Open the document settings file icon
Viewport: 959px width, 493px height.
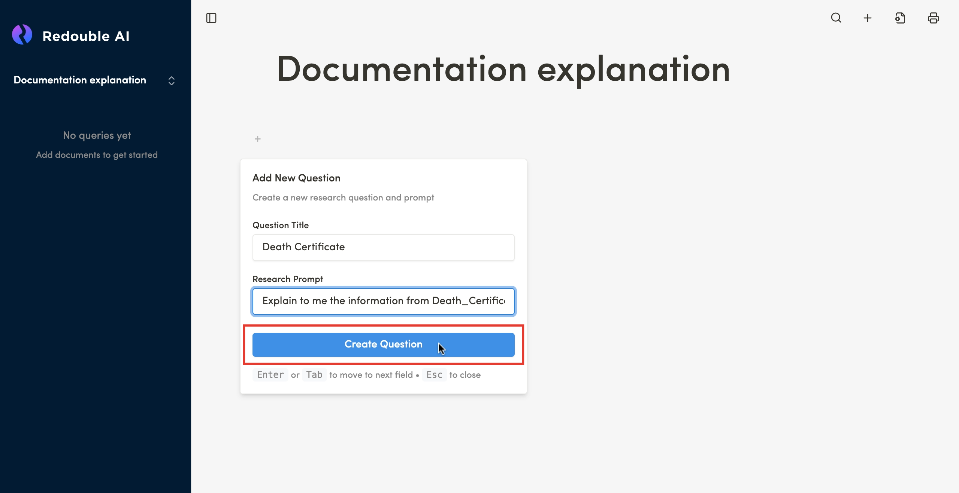[x=900, y=18]
